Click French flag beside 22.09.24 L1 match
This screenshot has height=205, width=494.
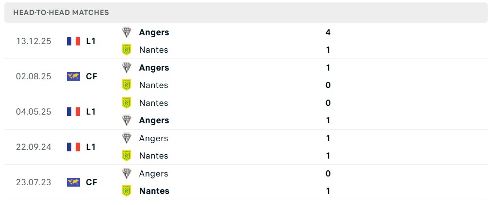pyautogui.click(x=73, y=147)
